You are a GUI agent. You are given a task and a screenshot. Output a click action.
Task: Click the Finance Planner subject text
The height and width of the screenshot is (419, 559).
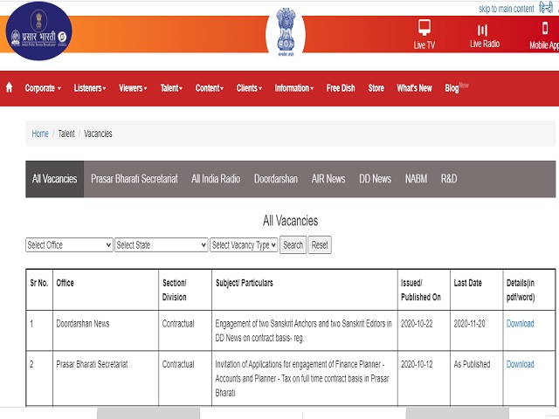302,378
